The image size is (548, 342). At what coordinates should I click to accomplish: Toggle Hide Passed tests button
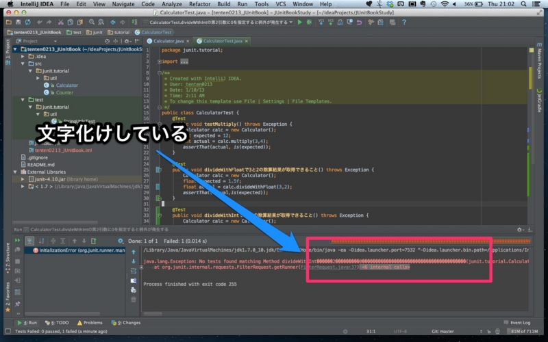point(29,241)
